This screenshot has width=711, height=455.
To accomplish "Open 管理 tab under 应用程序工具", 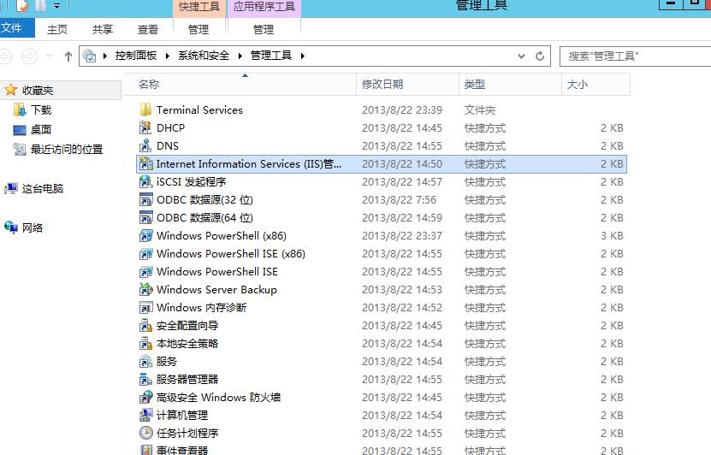I will [264, 29].
